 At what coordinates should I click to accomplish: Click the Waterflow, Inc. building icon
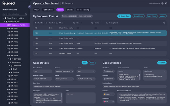tap(7, 21)
